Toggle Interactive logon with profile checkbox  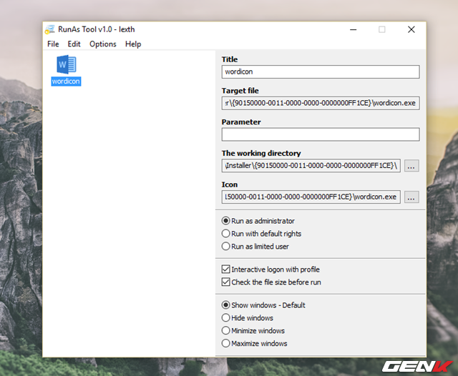(226, 269)
